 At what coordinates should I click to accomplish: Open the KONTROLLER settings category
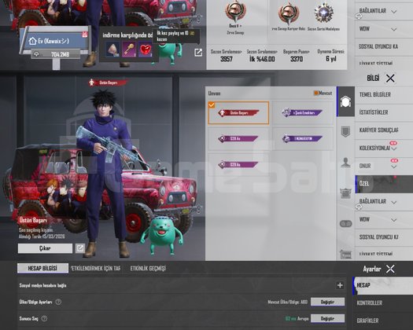coord(370,303)
